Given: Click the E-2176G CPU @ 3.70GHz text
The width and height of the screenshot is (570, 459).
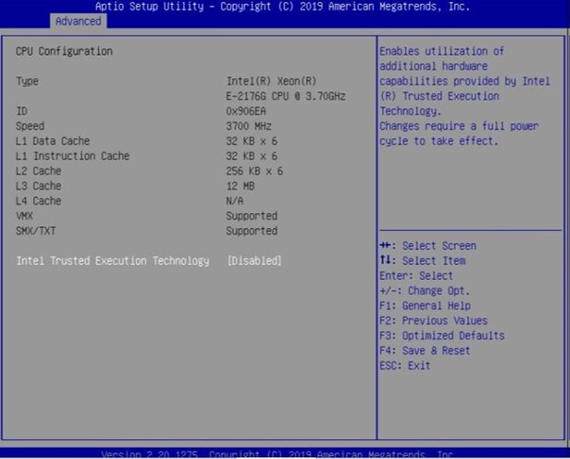Looking at the screenshot, I should tap(286, 96).
